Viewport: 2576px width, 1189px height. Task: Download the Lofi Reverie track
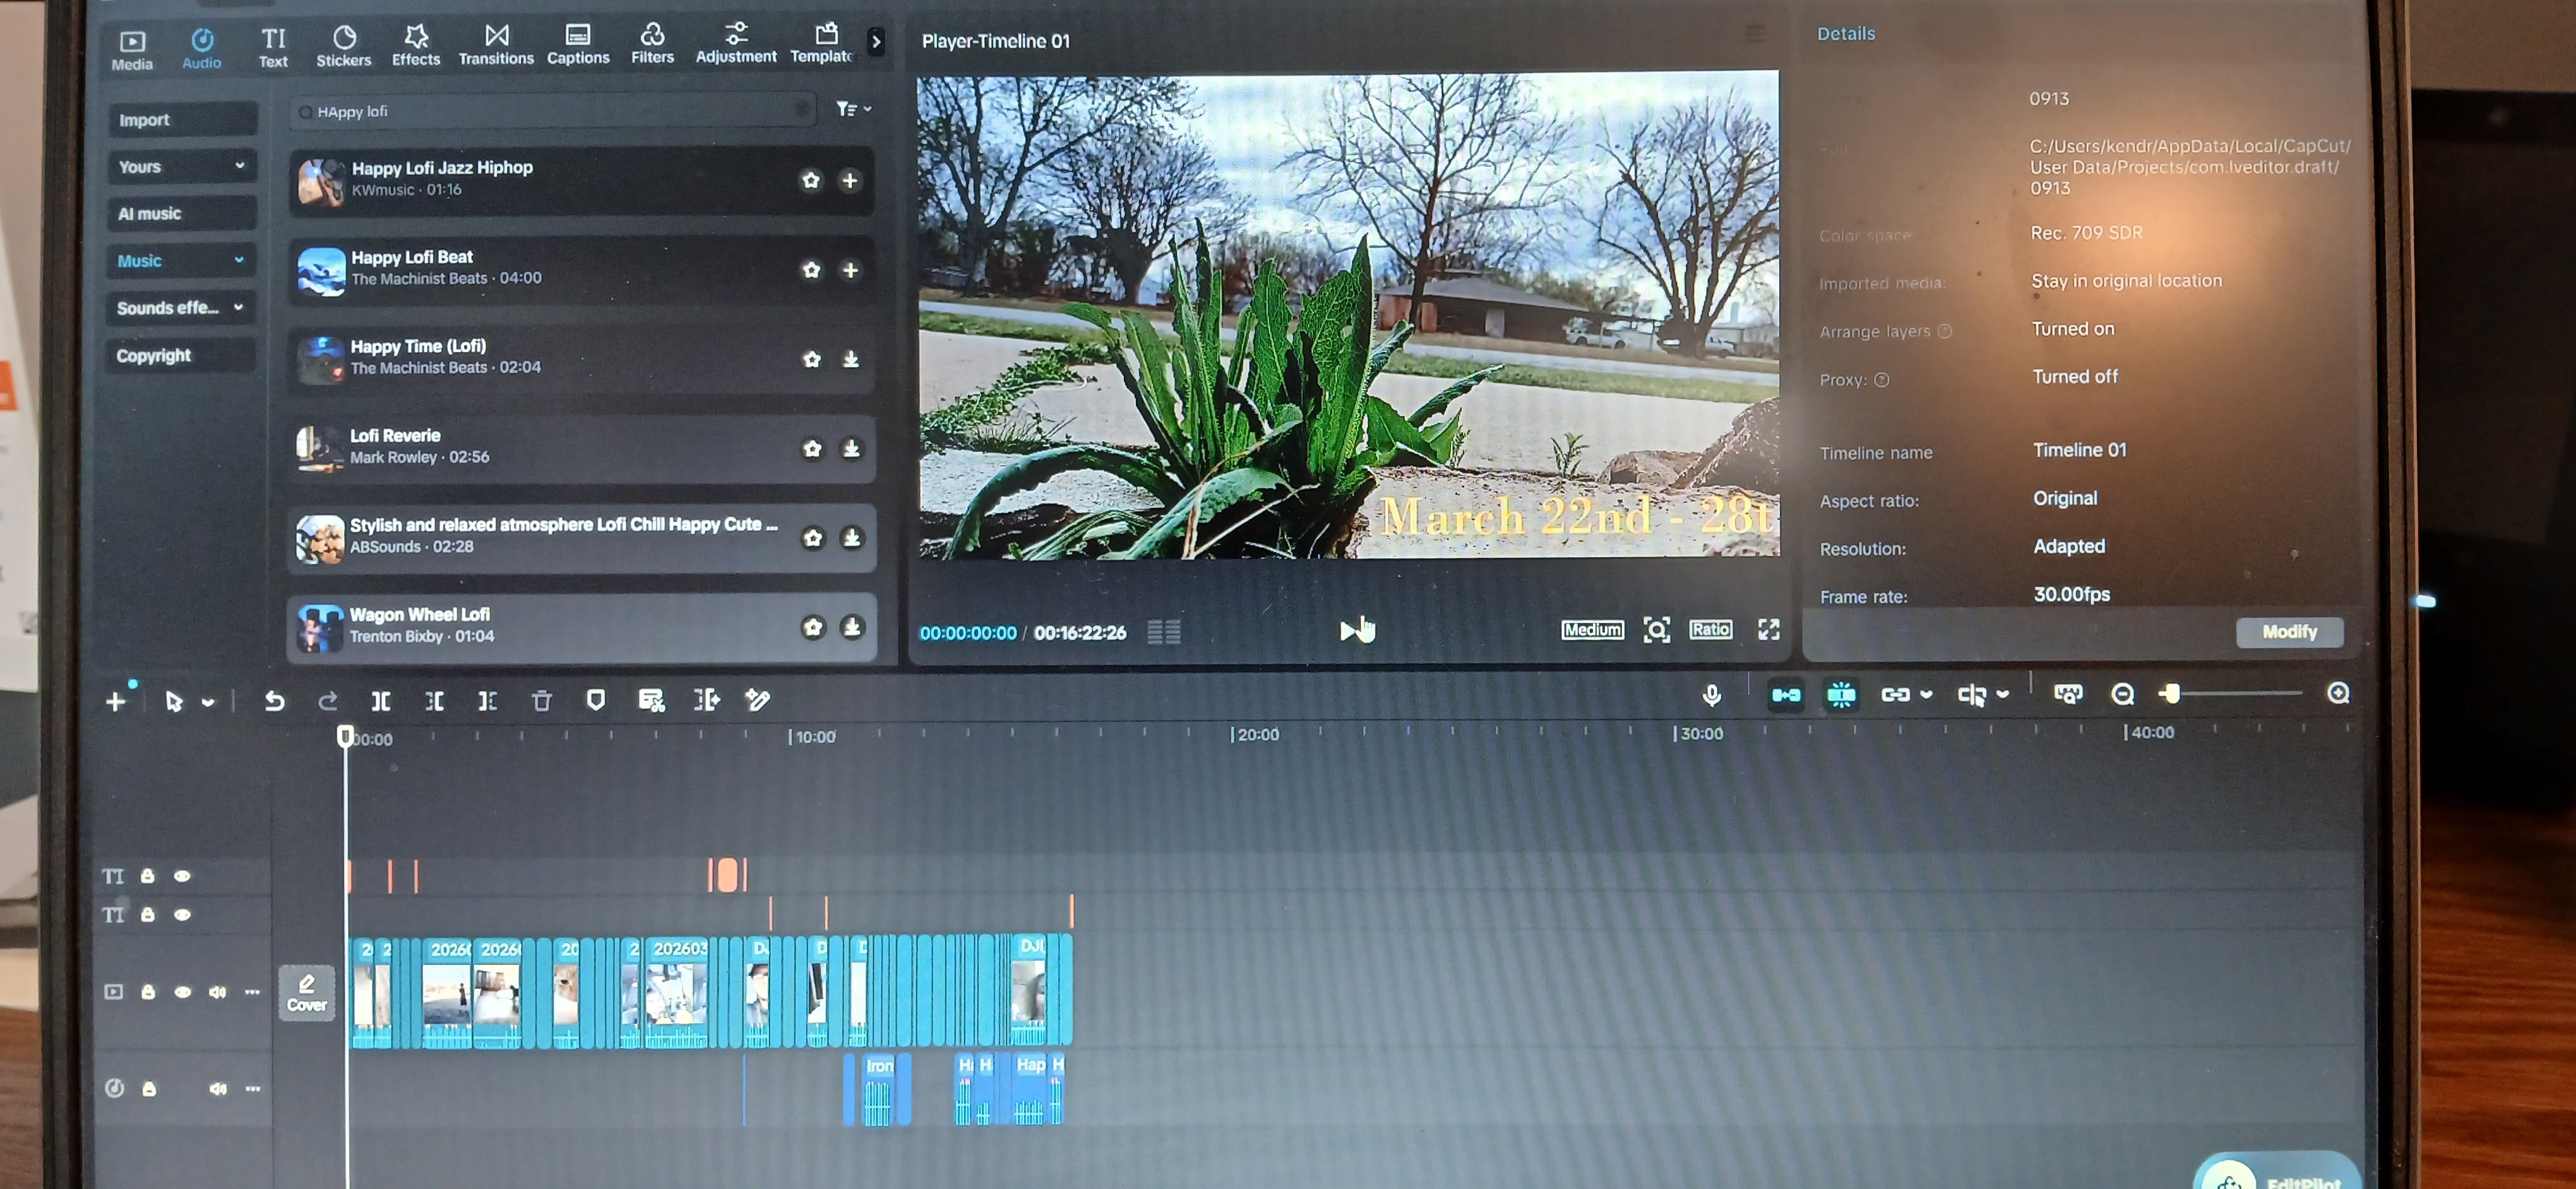851,449
